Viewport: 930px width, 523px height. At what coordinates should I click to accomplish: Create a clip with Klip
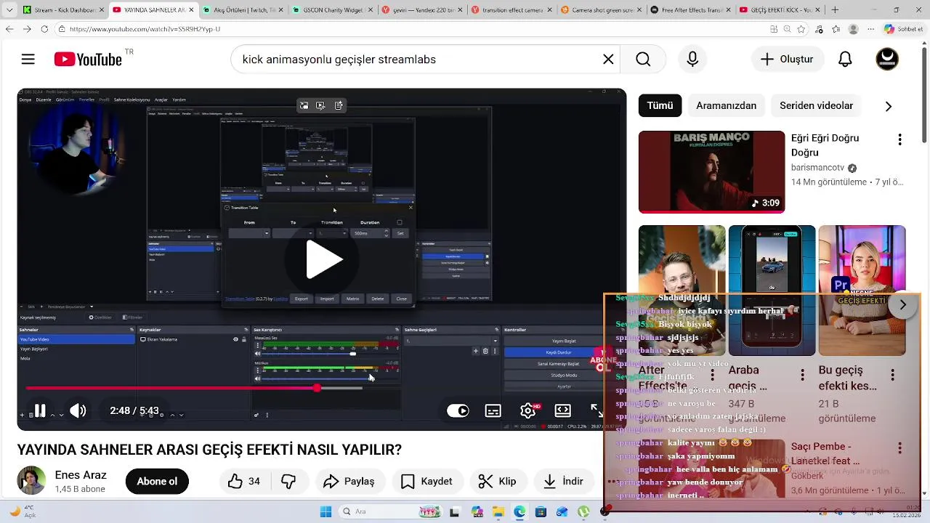coord(498,482)
